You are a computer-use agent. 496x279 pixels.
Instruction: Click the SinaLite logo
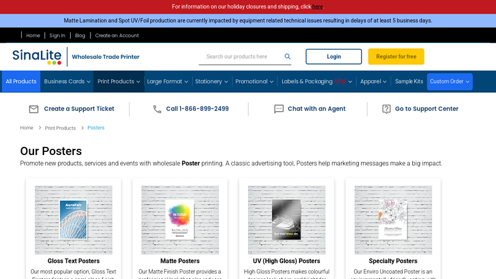[x=37, y=57]
